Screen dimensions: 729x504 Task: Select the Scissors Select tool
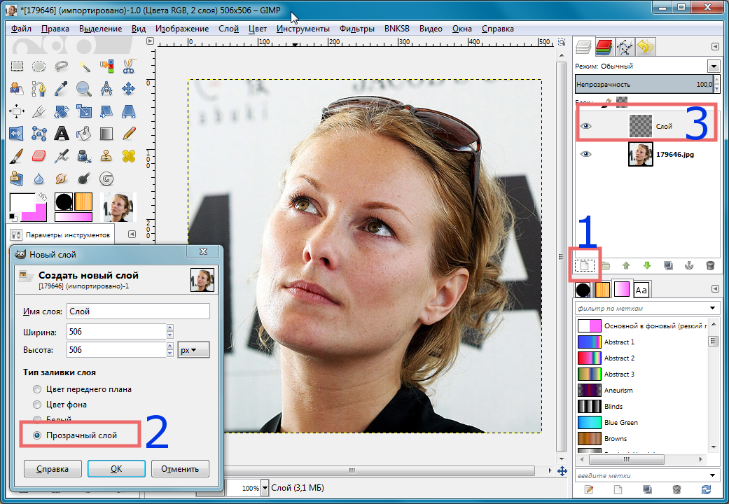coord(129,66)
